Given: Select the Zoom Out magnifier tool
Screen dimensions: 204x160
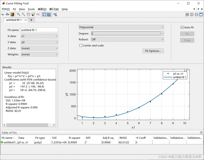Looking at the screenshot, I should click(23, 15).
